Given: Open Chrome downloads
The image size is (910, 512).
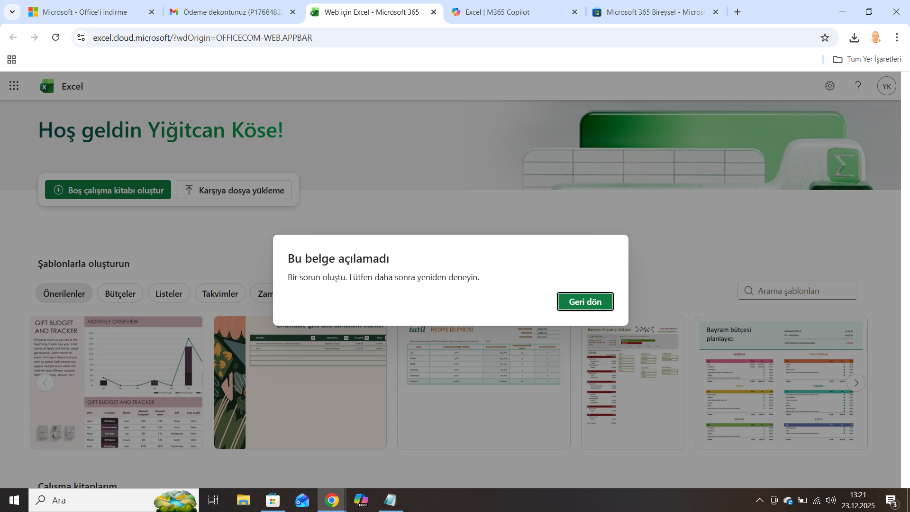Looking at the screenshot, I should (x=854, y=37).
